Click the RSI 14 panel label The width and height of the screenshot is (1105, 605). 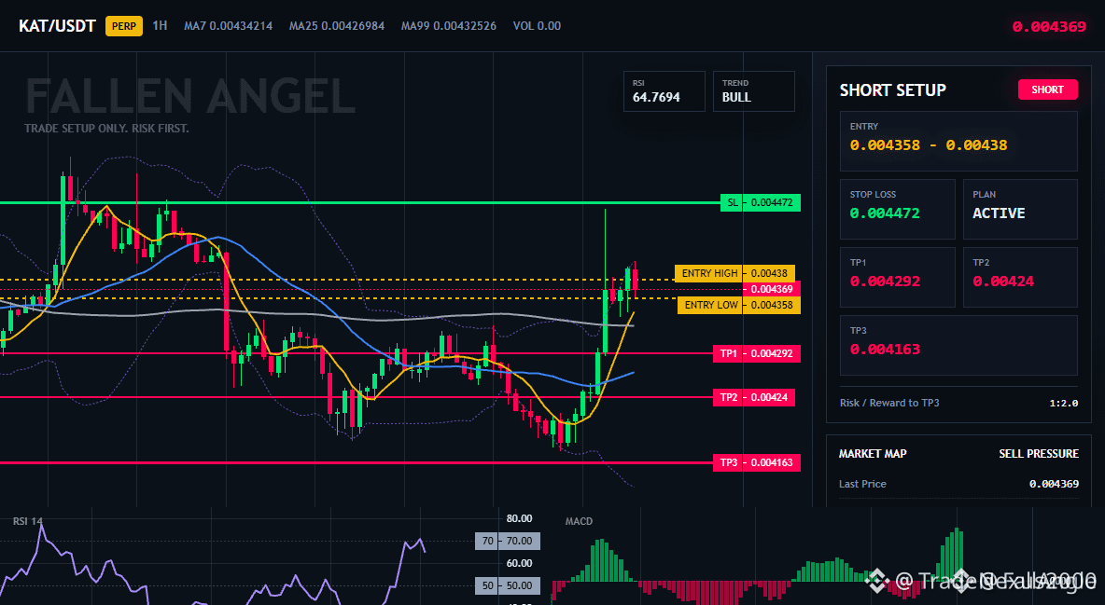[x=27, y=521]
